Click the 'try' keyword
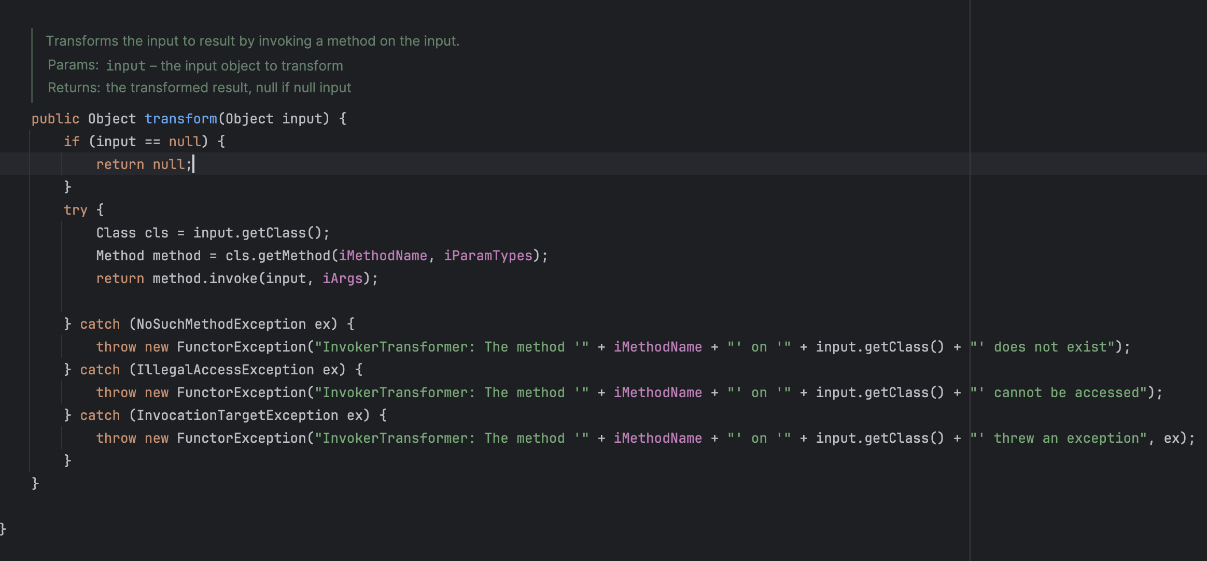 (x=76, y=210)
